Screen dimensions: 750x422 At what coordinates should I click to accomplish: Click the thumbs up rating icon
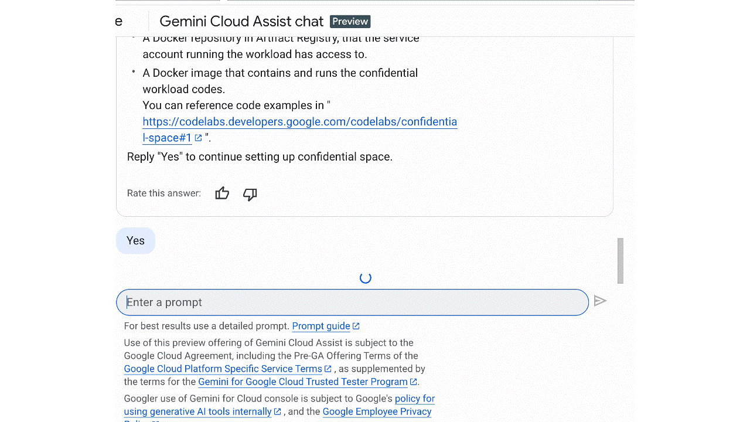pos(222,193)
